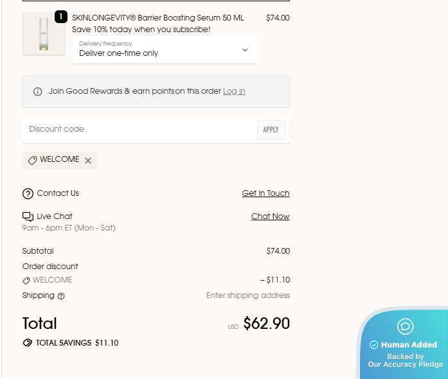The image size is (448, 379).
Task: Open the Get In Touch link
Action: 265,193
